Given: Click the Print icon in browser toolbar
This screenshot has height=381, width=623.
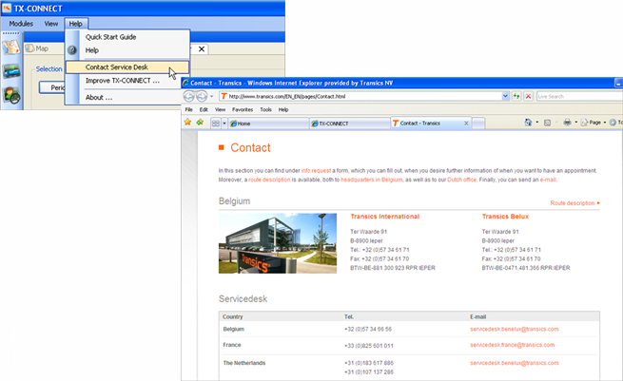Looking at the screenshot, I should [567, 124].
